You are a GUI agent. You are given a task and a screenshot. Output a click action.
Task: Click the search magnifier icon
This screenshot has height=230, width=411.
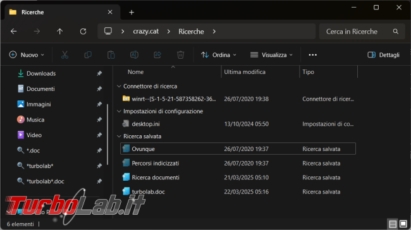click(396, 32)
